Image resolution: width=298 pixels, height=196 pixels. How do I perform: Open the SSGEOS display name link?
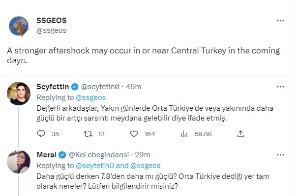coord(51,21)
